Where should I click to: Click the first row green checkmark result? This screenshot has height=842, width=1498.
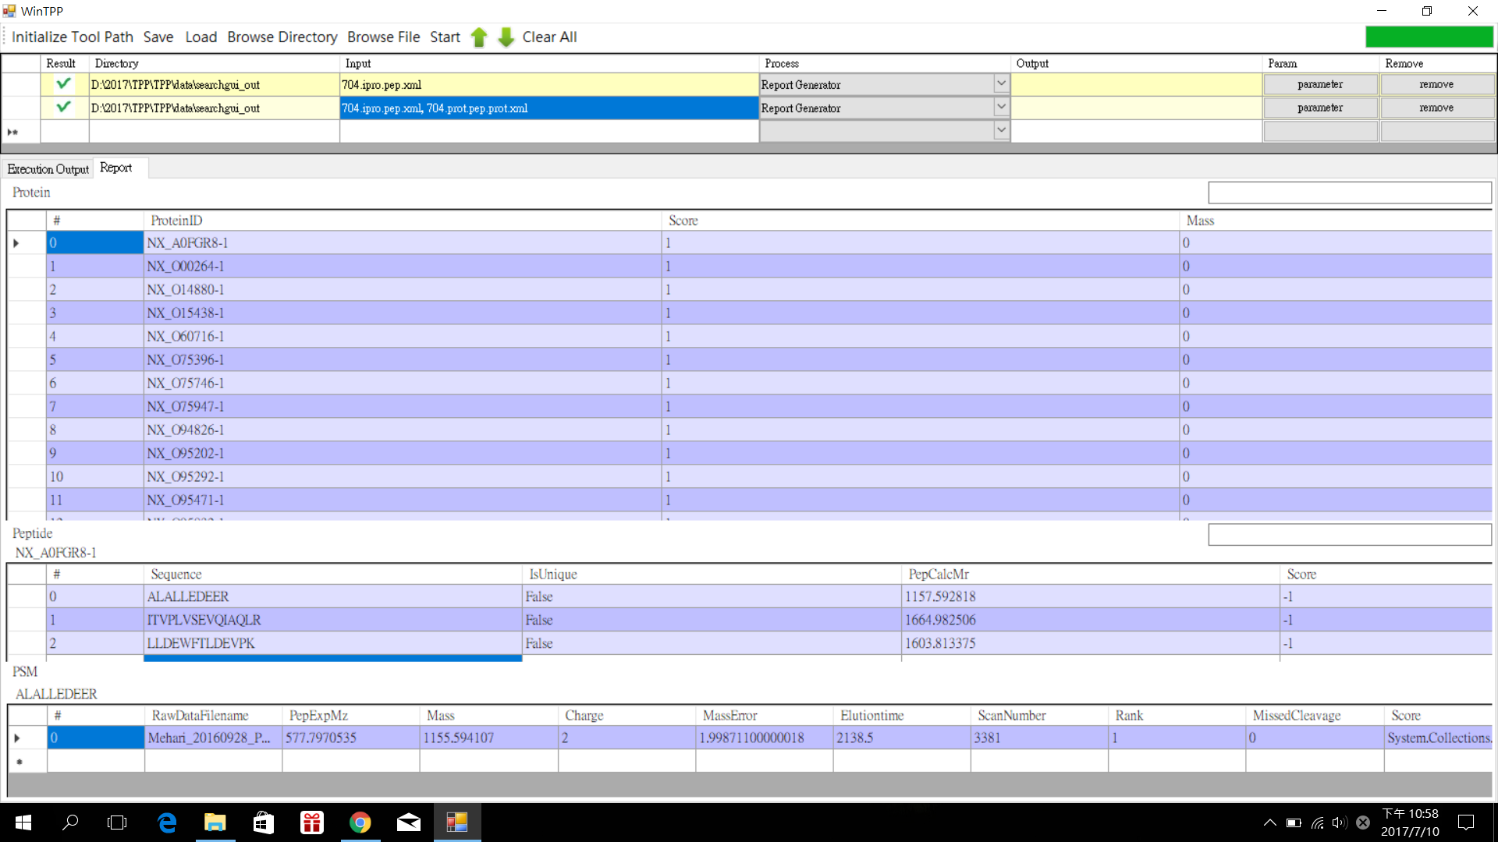(64, 84)
